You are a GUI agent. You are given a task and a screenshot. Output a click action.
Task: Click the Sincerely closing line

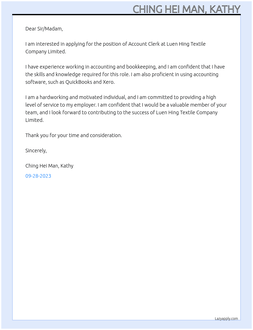point(36,151)
